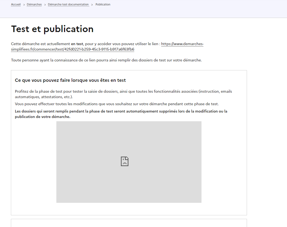Click the "Test et publication" page title
This screenshot has width=287, height=227.
coord(52,29)
